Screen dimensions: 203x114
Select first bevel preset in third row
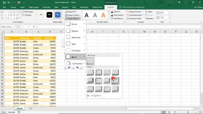coord(90,89)
